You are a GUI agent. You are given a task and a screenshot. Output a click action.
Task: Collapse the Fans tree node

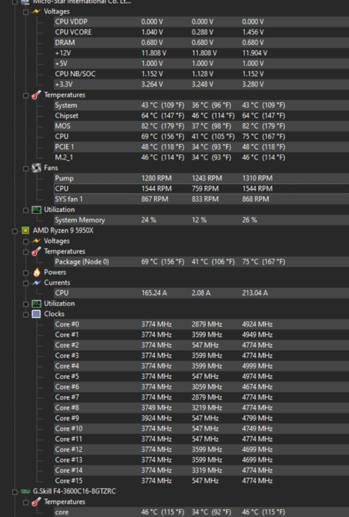(x=26, y=168)
